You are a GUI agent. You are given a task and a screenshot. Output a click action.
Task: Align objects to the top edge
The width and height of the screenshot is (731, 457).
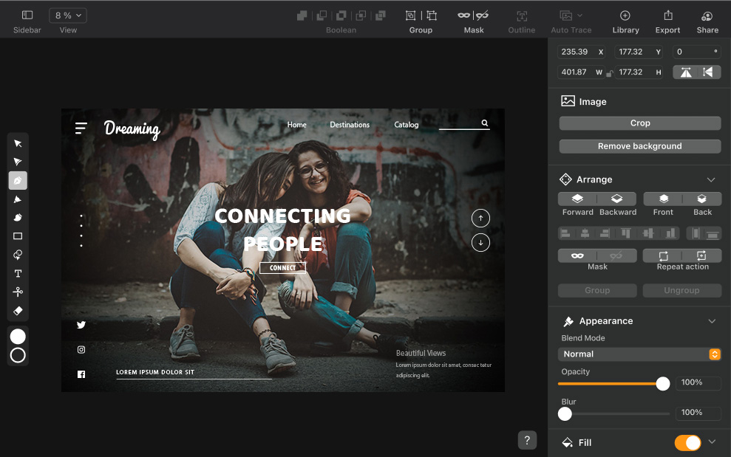click(625, 233)
